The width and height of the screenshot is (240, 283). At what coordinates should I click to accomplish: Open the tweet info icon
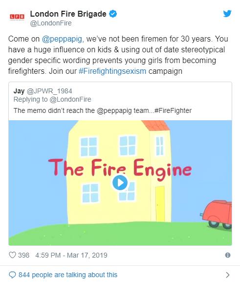click(x=228, y=255)
